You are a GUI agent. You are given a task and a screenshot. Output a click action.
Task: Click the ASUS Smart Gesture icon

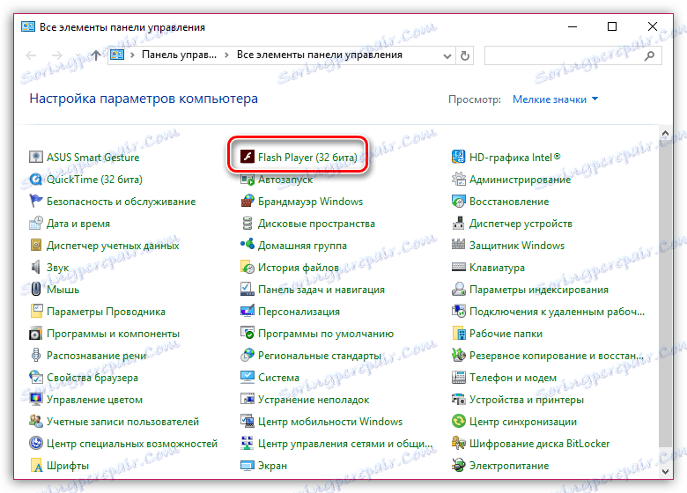pyautogui.click(x=36, y=157)
